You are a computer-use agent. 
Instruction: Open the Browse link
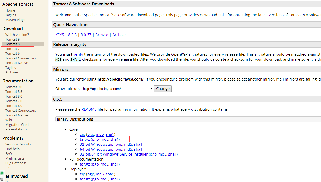click(x=102, y=35)
